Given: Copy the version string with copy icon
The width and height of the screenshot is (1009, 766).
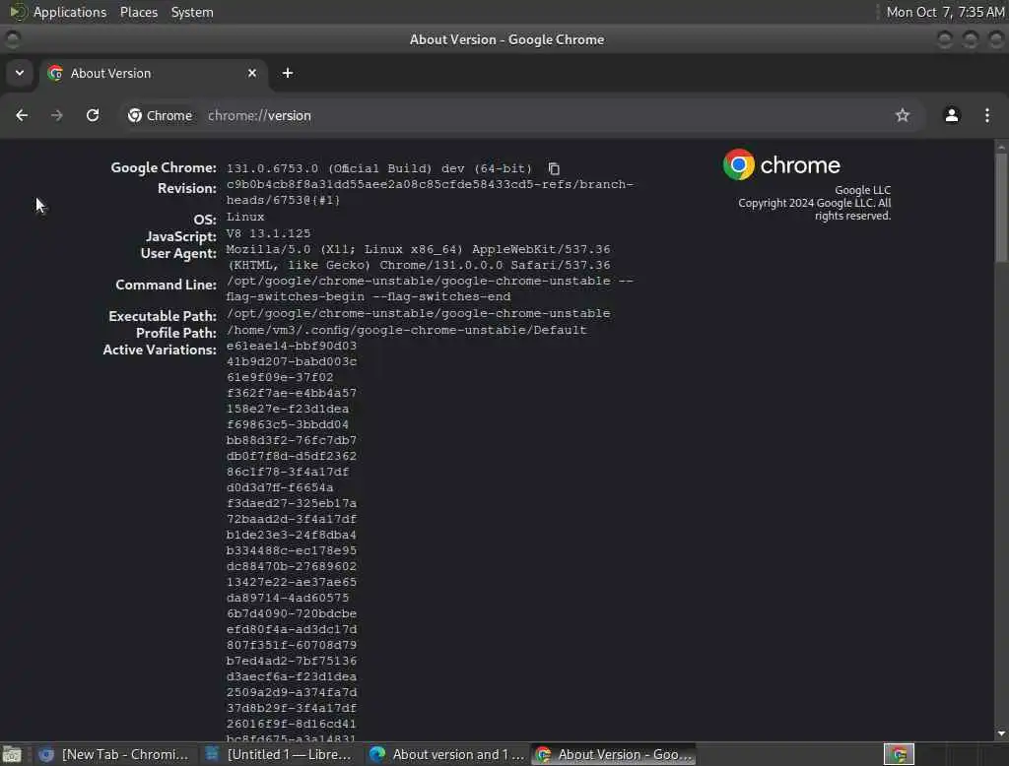Looking at the screenshot, I should tap(554, 168).
